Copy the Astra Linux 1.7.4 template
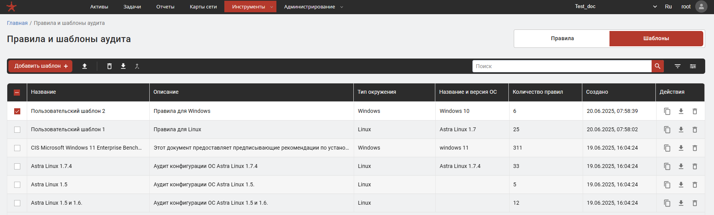 click(x=667, y=166)
